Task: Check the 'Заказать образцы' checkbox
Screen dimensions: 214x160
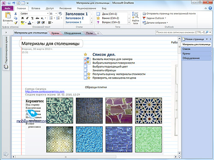Action: point(86,70)
